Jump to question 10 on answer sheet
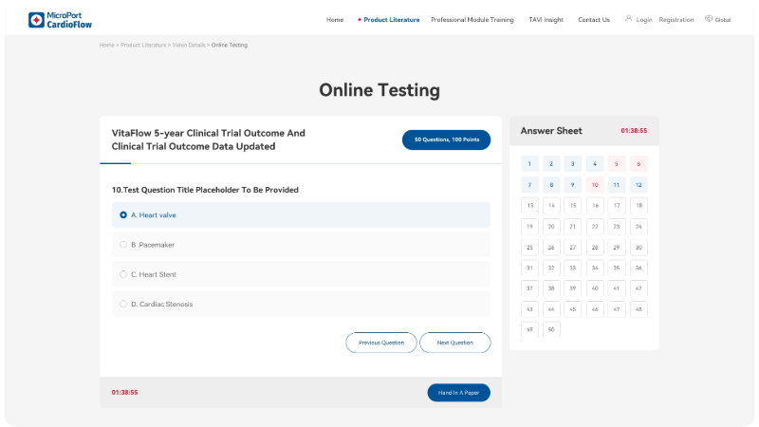This screenshot has height=427, width=759. tap(595, 185)
